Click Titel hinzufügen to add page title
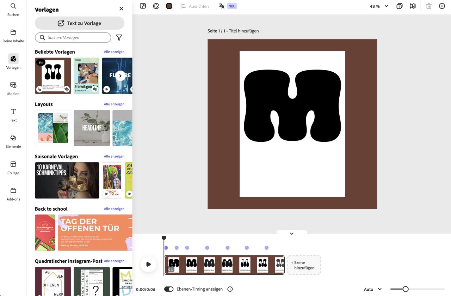This screenshot has height=296, width=451. (244, 31)
